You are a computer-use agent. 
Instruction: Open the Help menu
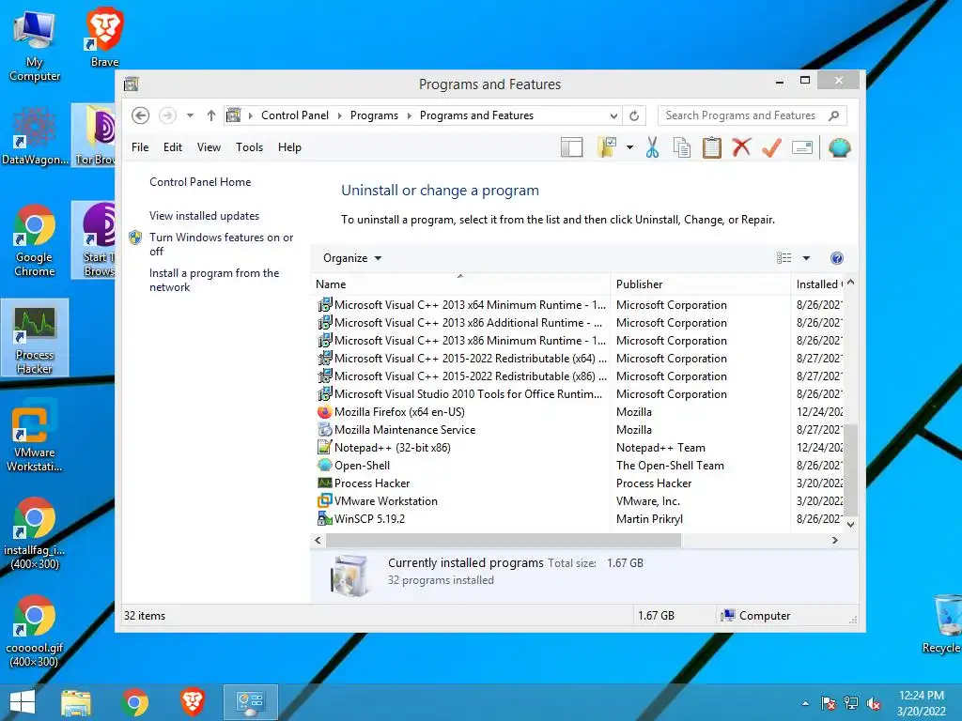click(289, 147)
